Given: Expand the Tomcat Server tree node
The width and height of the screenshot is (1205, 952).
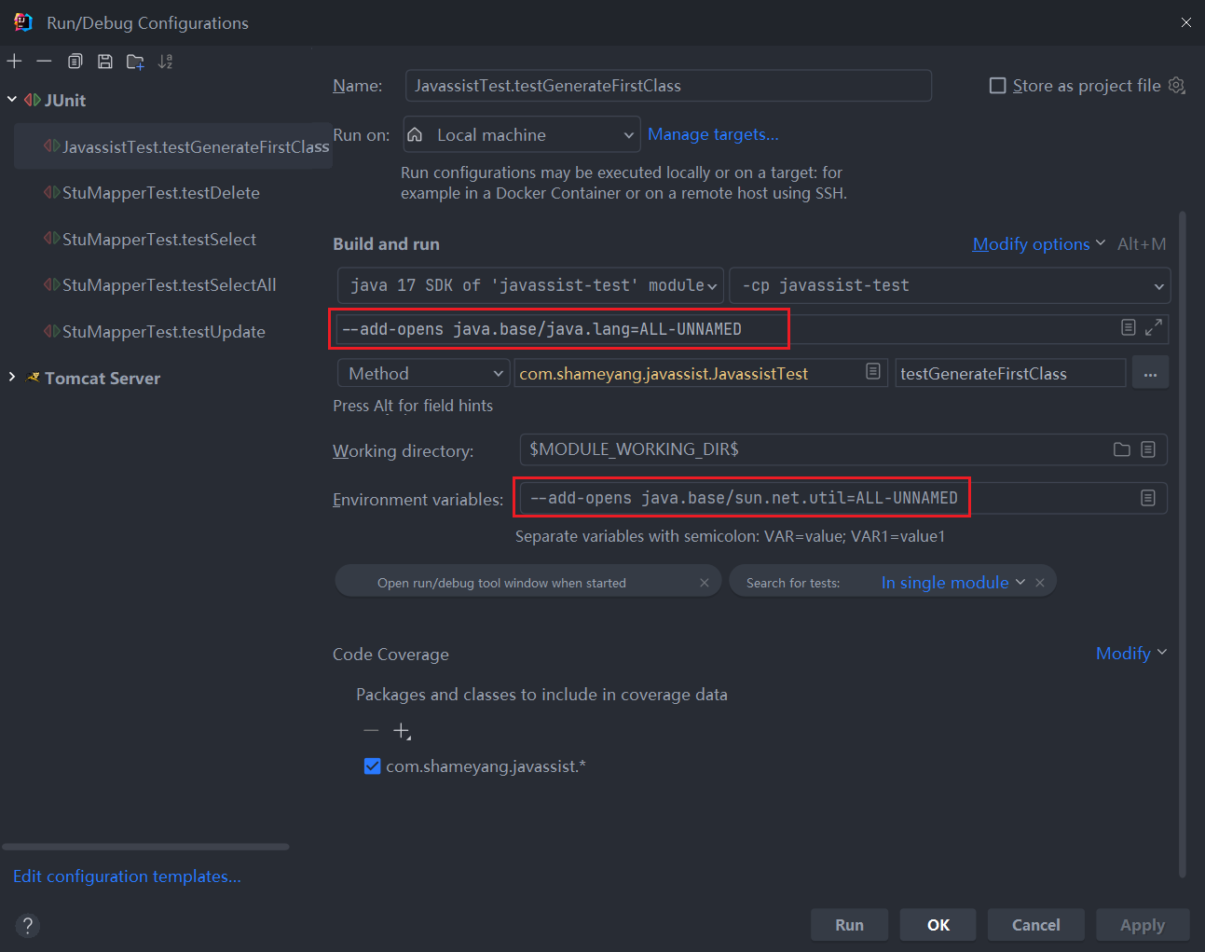Looking at the screenshot, I should coord(12,378).
